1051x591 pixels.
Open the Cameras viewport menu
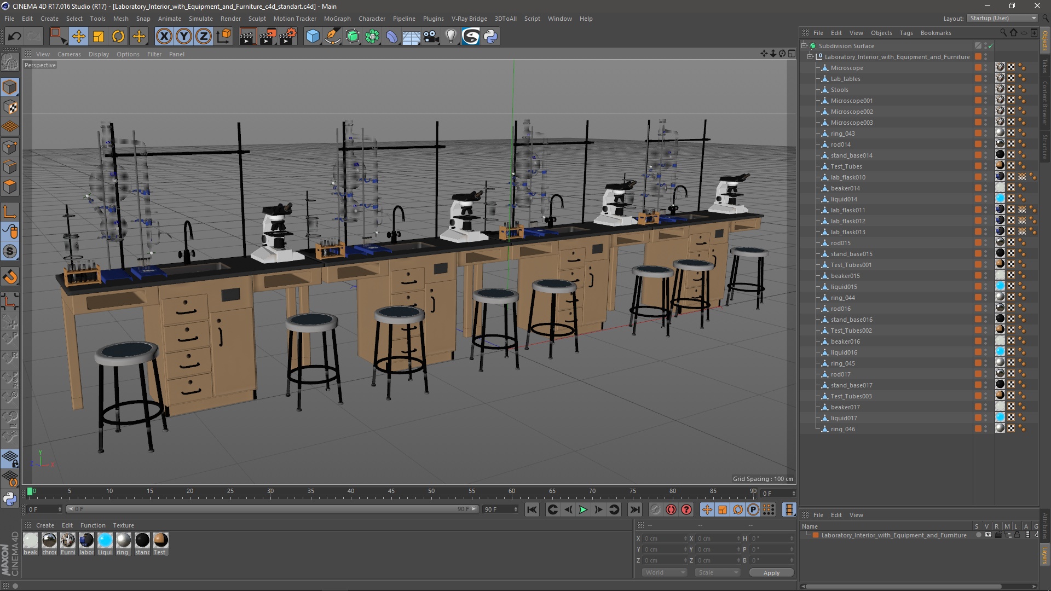coord(69,54)
